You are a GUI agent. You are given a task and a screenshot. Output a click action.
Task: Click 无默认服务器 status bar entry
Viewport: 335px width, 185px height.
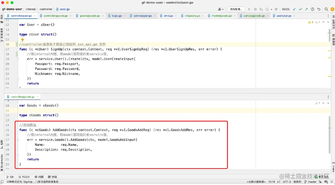pos(256,182)
